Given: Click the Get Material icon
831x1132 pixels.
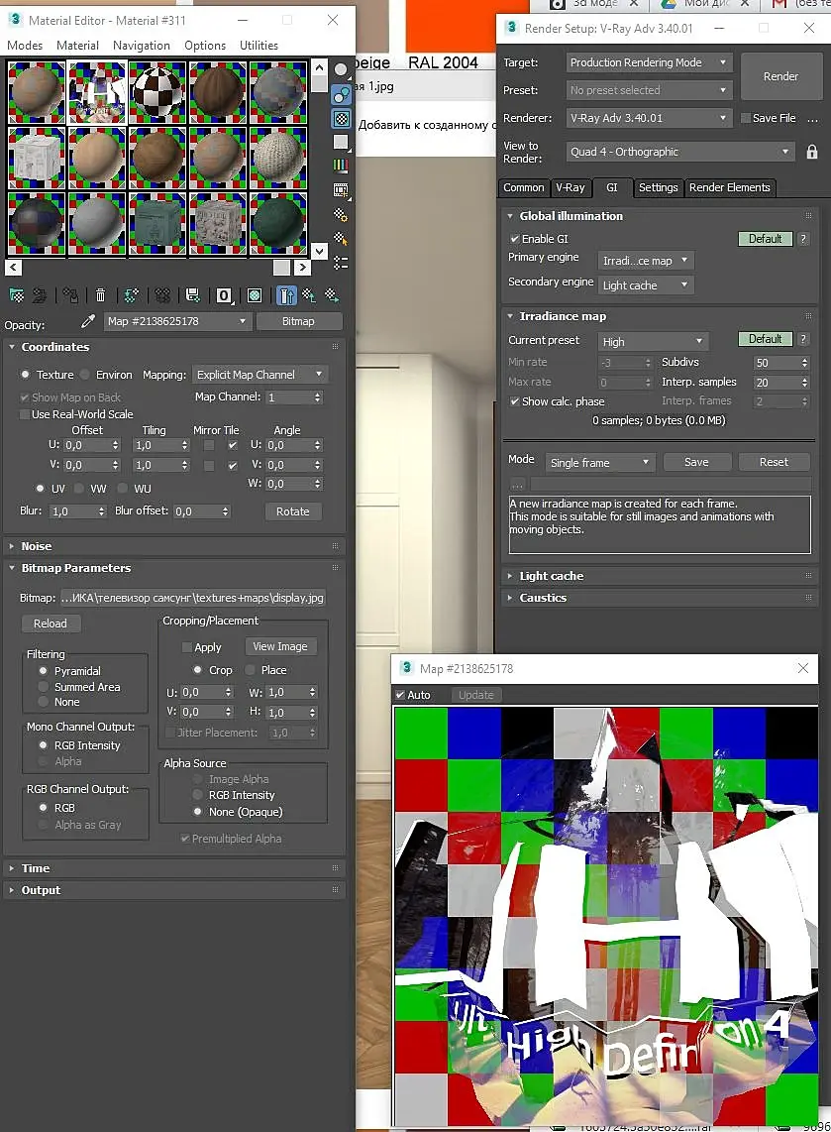Looking at the screenshot, I should 16,295.
